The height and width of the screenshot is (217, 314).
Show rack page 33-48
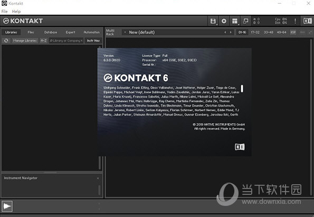click(268, 32)
